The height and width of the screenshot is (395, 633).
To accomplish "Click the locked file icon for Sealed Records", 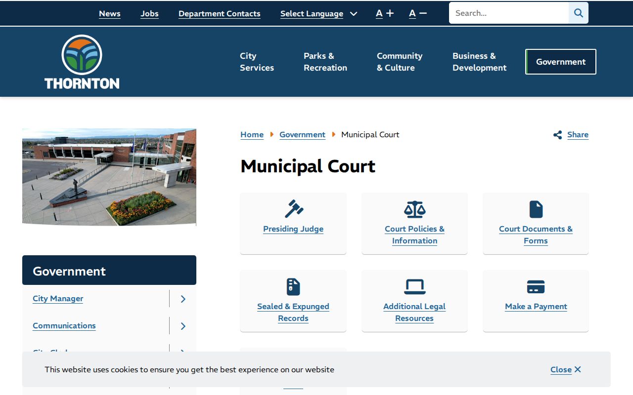I will [x=293, y=286].
